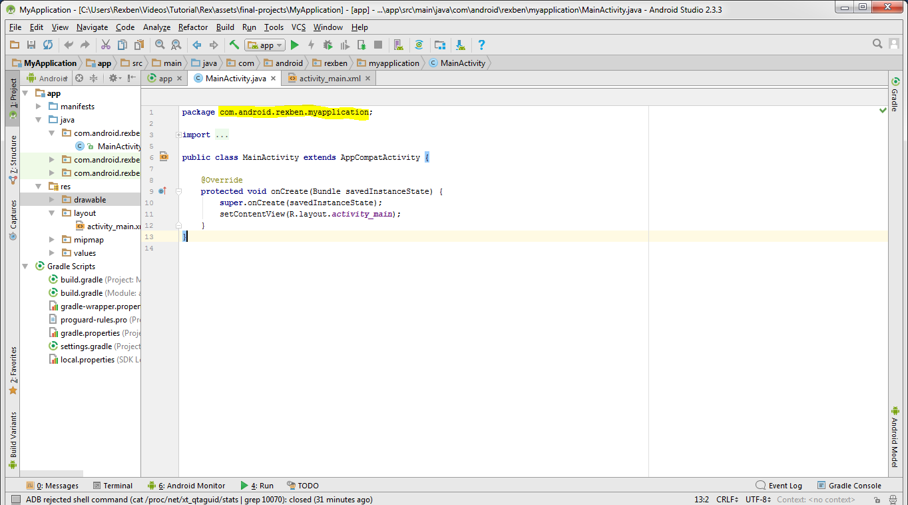
Task: Show the Android Monitor panel
Action: click(192, 485)
